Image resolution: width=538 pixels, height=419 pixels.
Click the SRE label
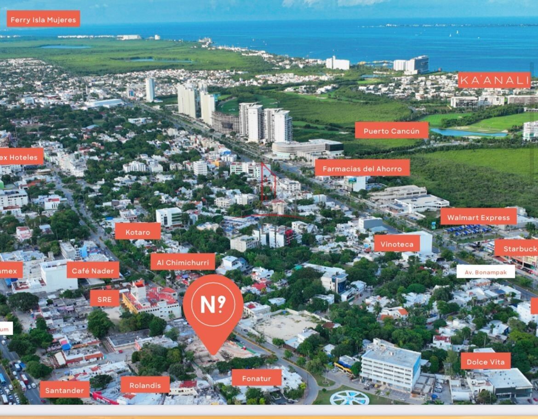pyautogui.click(x=104, y=299)
